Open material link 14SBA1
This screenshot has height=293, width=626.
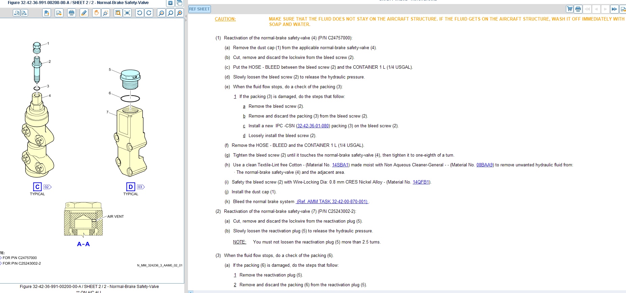click(340, 165)
